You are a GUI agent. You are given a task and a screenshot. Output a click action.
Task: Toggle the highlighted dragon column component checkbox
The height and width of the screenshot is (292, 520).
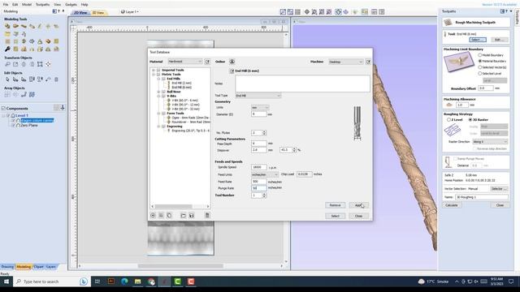click(x=14, y=121)
